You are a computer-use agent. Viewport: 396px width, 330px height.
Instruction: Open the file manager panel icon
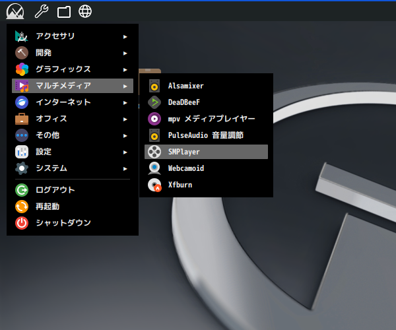point(64,12)
